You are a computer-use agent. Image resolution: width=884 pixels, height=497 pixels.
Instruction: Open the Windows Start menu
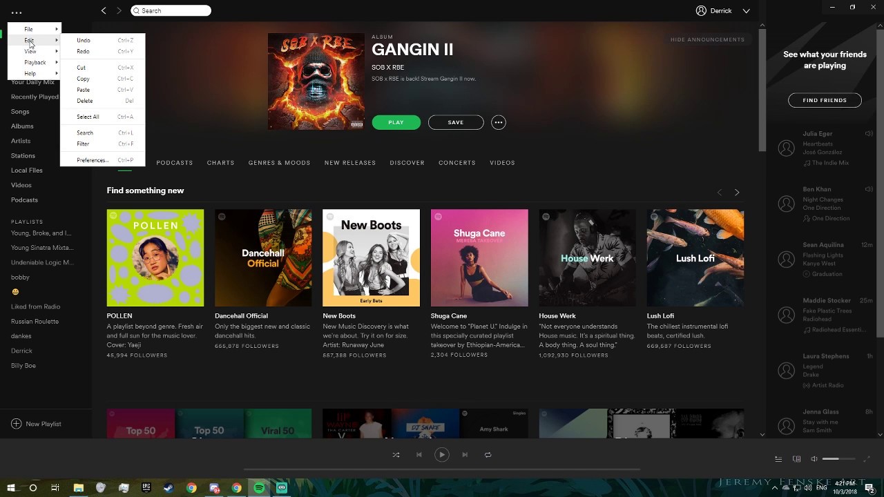[x=10, y=488]
